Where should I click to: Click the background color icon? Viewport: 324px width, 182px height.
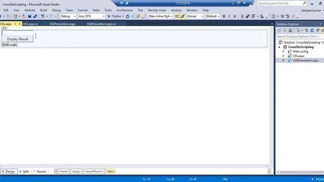point(248,16)
